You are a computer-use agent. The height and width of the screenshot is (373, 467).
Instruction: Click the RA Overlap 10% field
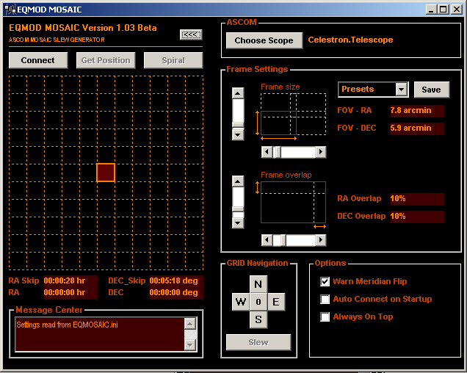[417, 199]
